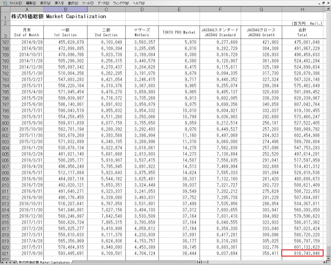Viewport: 331px width, 265px height.
Task: Select highlighted column B header
Action: 65,10
